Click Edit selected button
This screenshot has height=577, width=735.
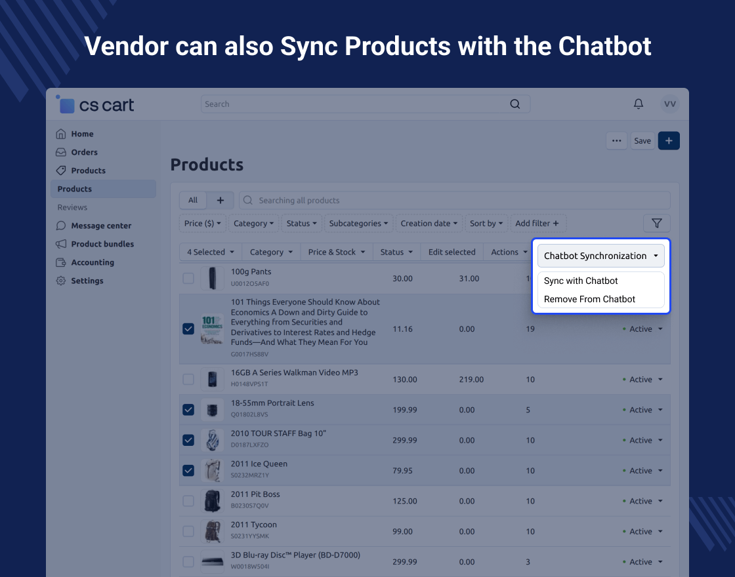coord(451,252)
